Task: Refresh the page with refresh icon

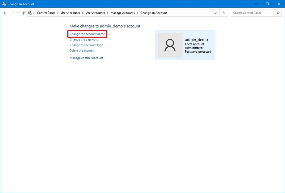Action: tap(224, 13)
